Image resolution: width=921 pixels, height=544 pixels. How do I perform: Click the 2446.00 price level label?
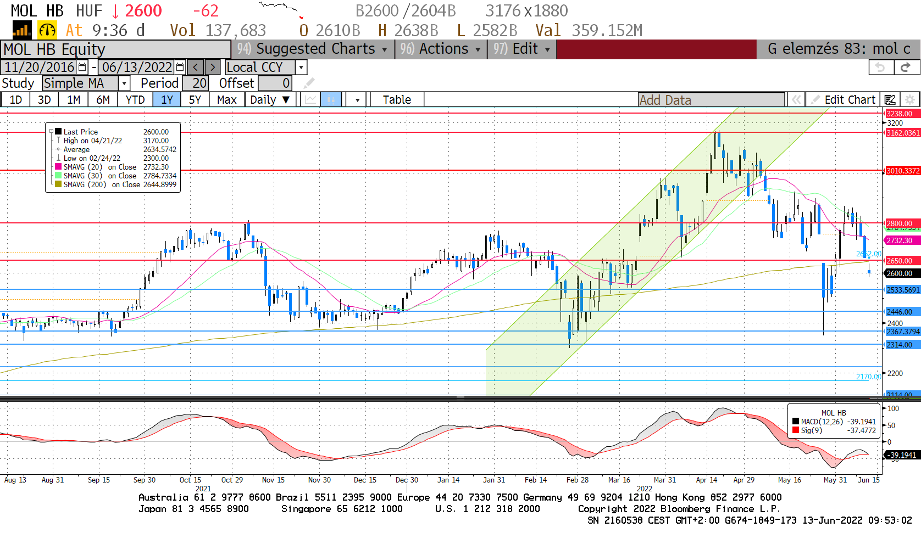coord(901,312)
